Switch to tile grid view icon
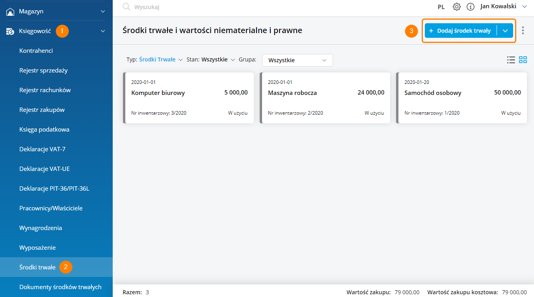The height and width of the screenshot is (297, 534). click(523, 60)
